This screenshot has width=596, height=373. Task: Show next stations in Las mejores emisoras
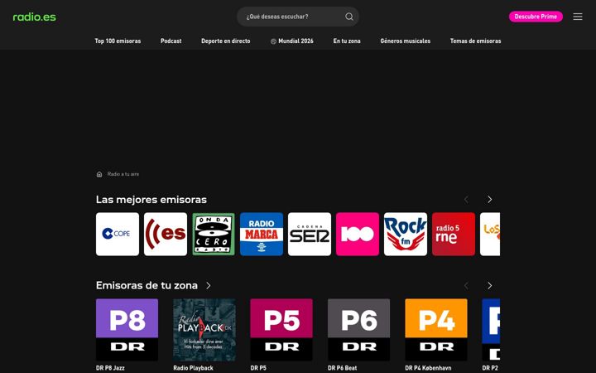click(x=489, y=200)
